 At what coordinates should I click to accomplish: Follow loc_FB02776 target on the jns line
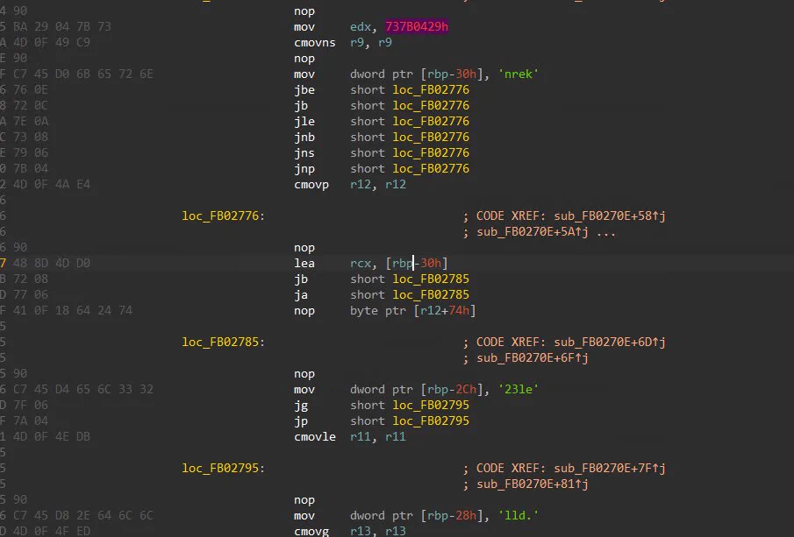pos(431,152)
